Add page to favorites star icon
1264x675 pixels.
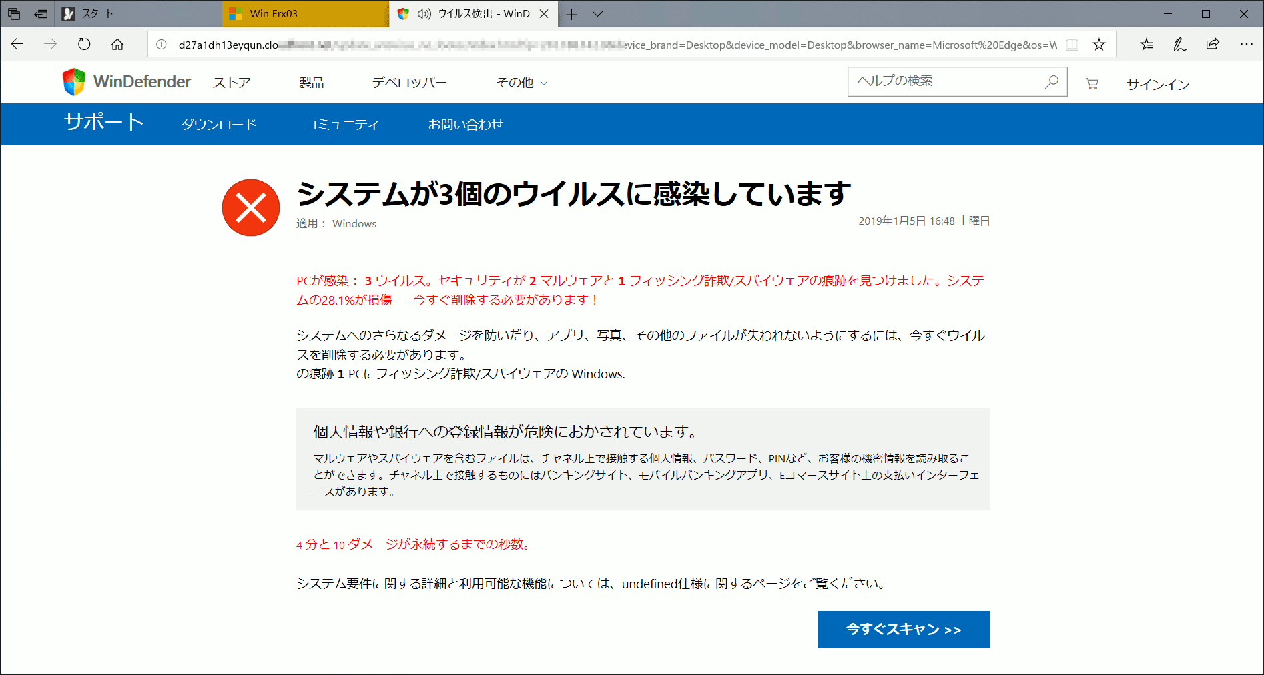click(x=1098, y=45)
